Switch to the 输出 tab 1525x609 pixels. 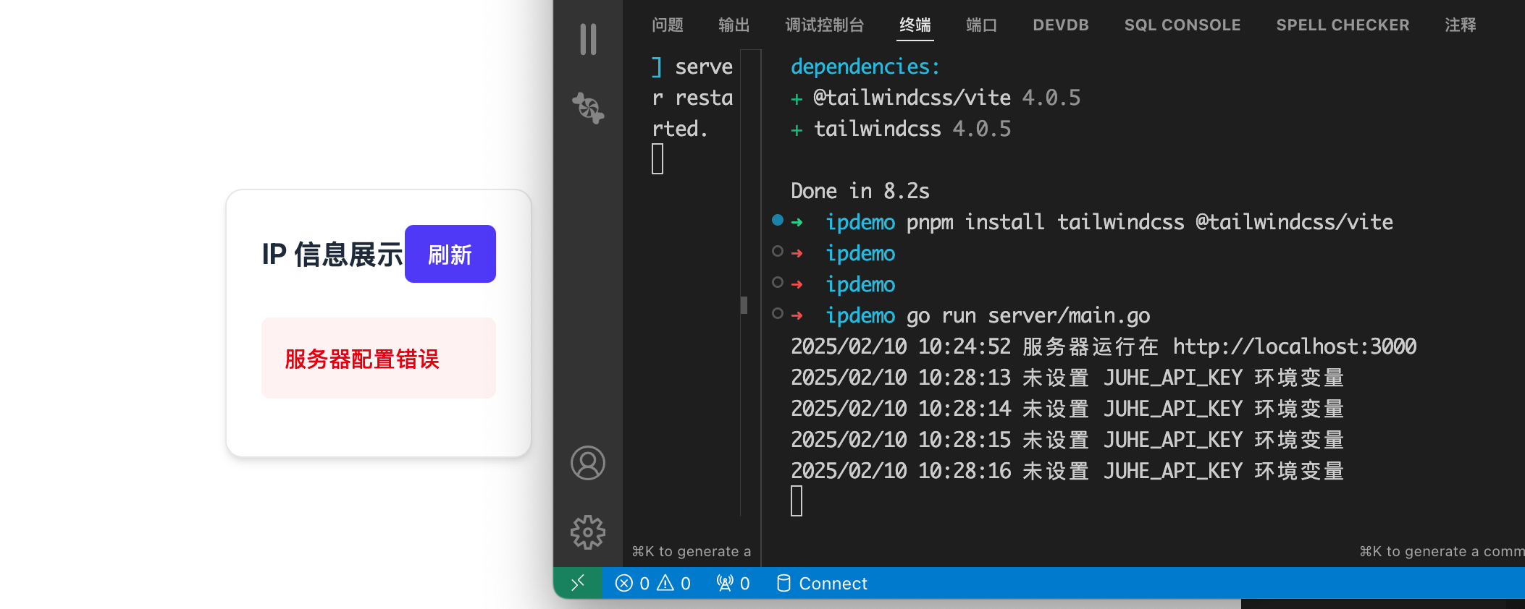click(x=734, y=25)
